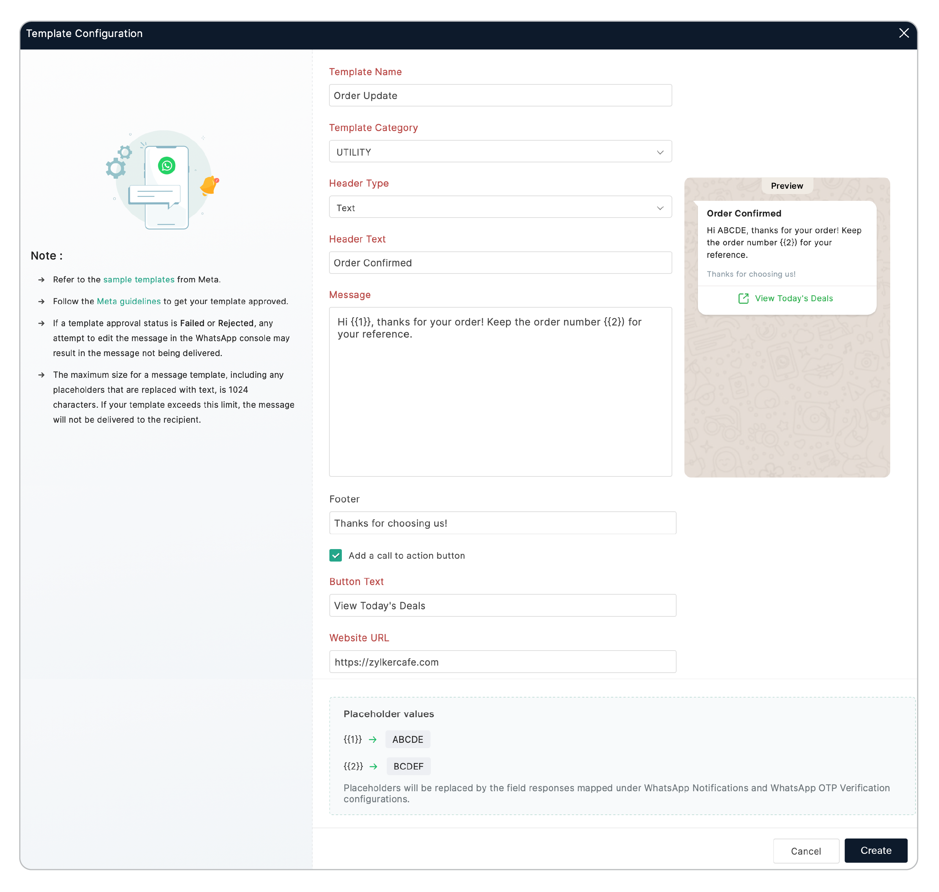This screenshot has width=939, height=892.
Task: Click the WhatsApp logo in illustration
Action: [166, 166]
